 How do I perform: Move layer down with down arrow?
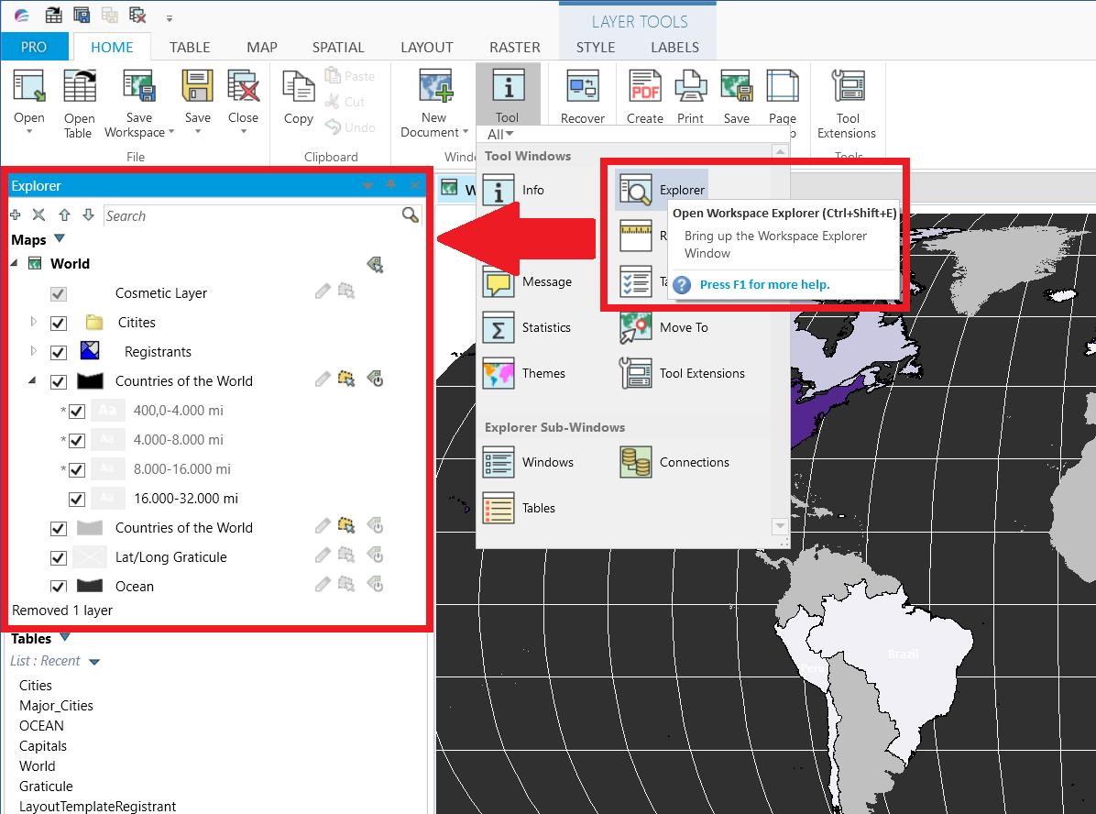coord(88,214)
